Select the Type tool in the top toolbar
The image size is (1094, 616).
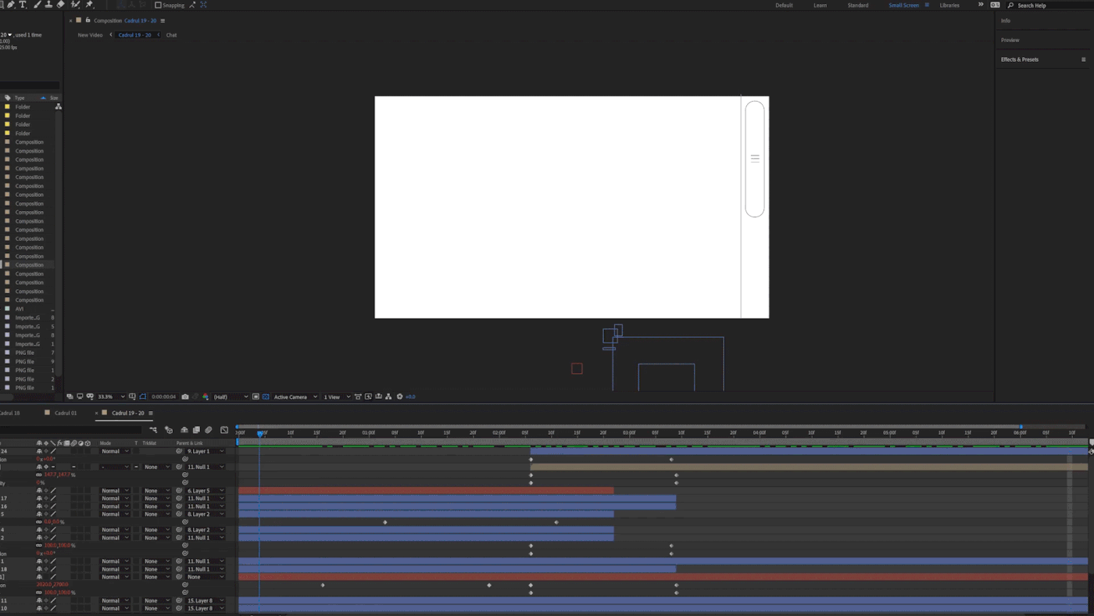(x=23, y=5)
